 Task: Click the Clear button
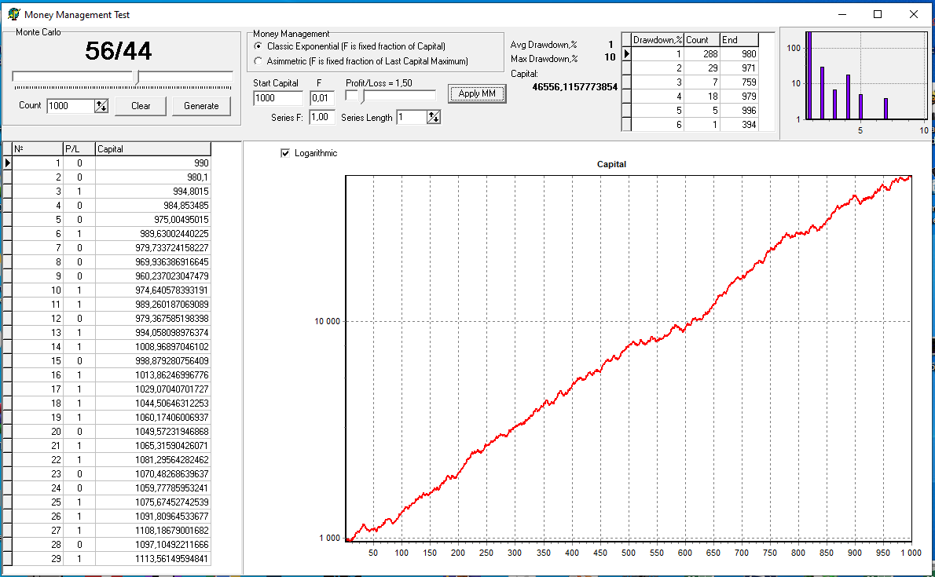(141, 106)
